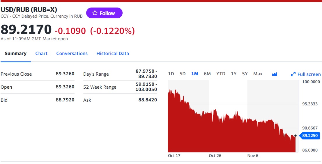Click the Ask value 88.8420
The image size is (322, 164).
[148, 100]
